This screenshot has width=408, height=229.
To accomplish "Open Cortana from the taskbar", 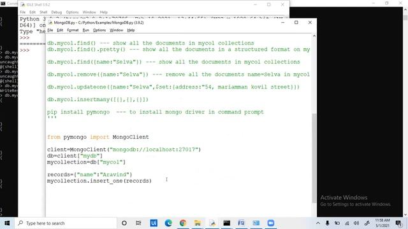I will [x=124, y=223].
